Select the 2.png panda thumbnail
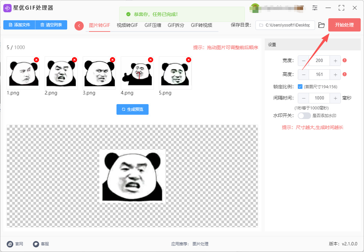The image size is (364, 252). 61,73
